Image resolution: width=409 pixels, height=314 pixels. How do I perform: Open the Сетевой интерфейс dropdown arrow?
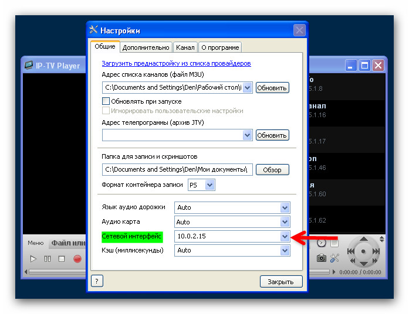coord(285,236)
